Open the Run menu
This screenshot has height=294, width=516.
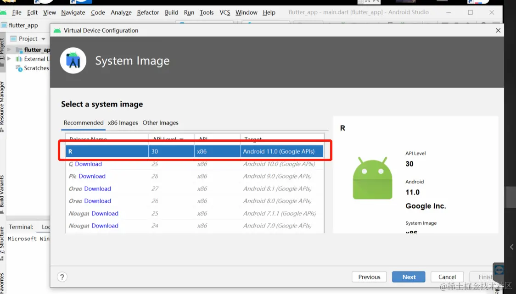click(x=189, y=12)
